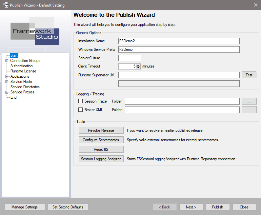Expand the Service Proxies tree node
The height and width of the screenshot is (215, 261).
tap(7, 92)
